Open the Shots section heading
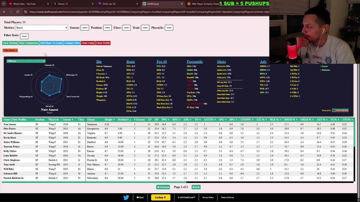 (221, 61)
